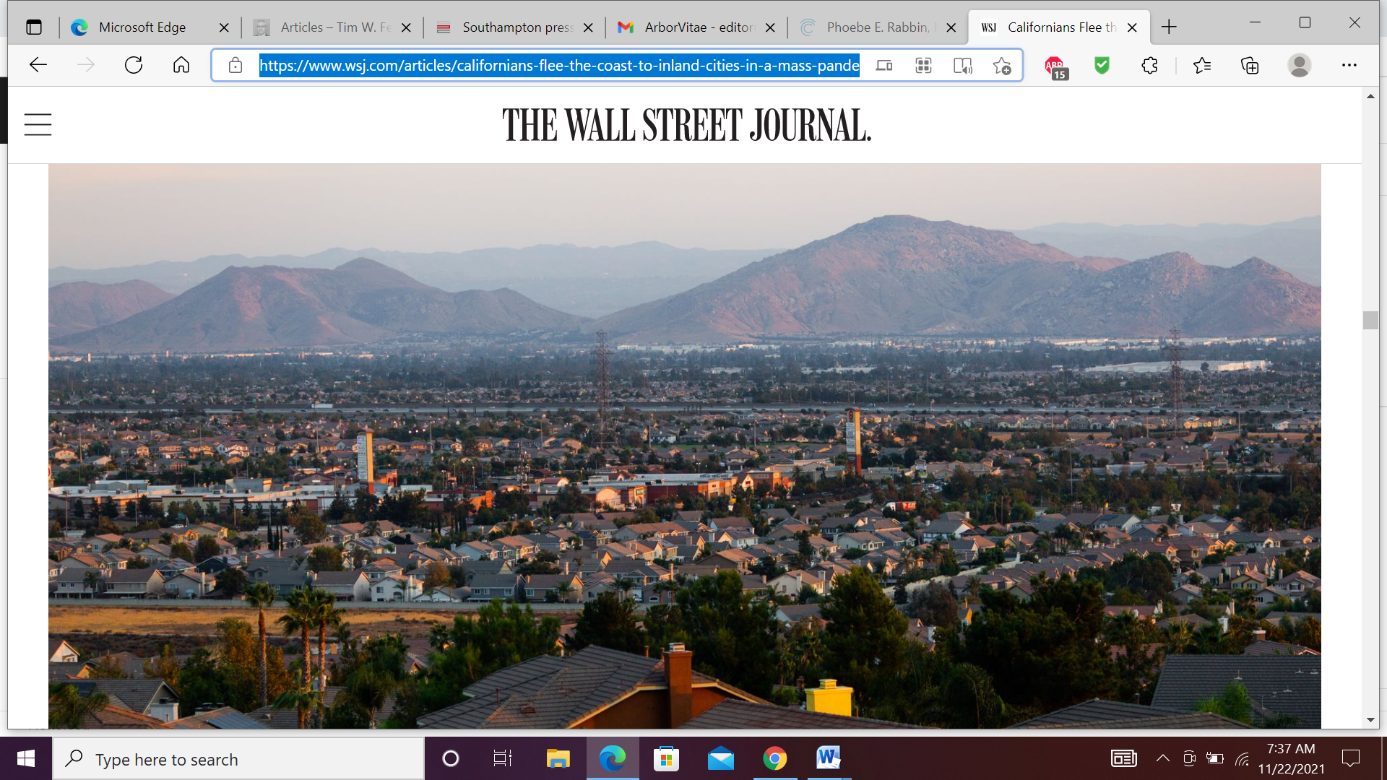
Task: Click The Wall Street Journal logo
Action: pyautogui.click(x=686, y=125)
